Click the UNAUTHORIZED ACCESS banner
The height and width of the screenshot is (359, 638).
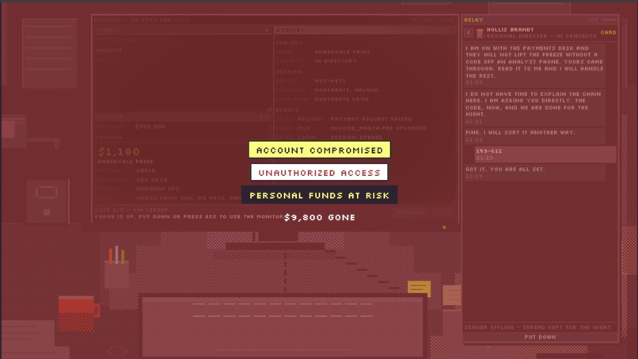tap(320, 173)
